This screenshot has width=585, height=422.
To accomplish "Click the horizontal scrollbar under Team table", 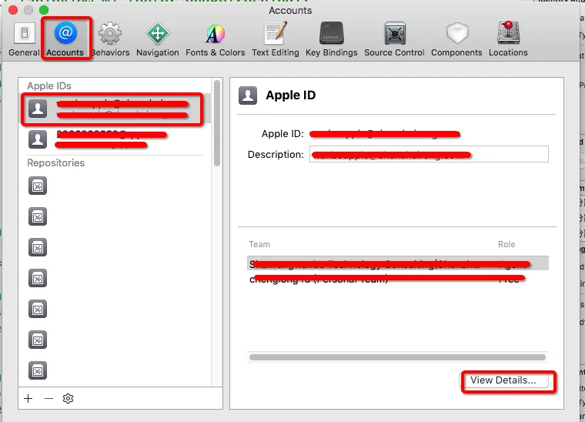I will pyautogui.click(x=398, y=357).
